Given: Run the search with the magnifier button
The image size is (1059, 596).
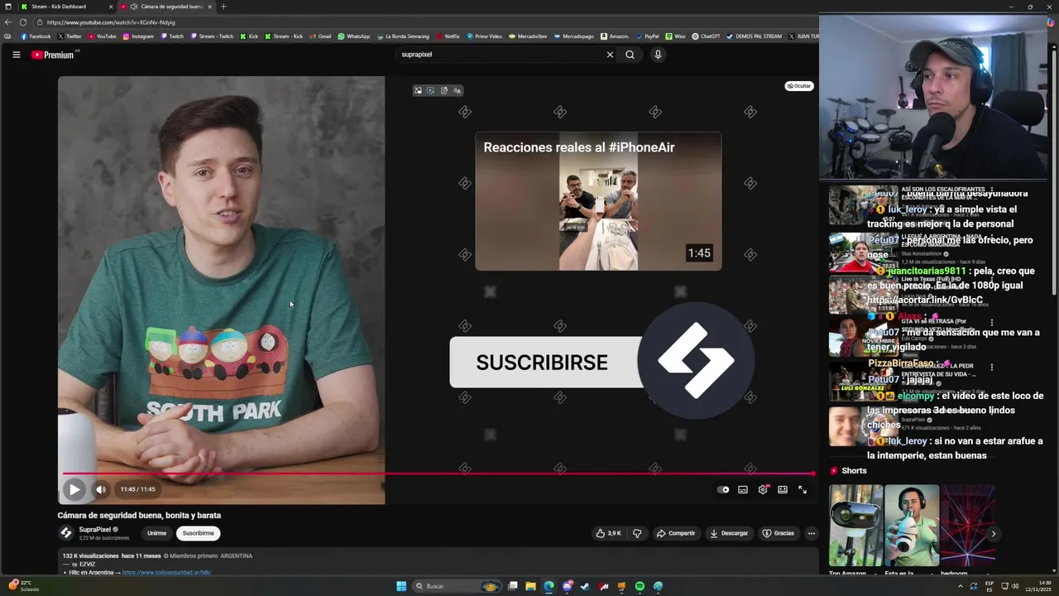Looking at the screenshot, I should pyautogui.click(x=630, y=55).
